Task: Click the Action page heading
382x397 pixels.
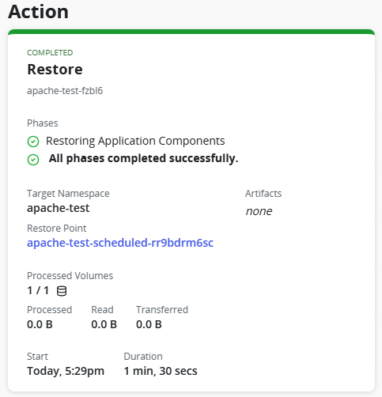Action: (39, 12)
